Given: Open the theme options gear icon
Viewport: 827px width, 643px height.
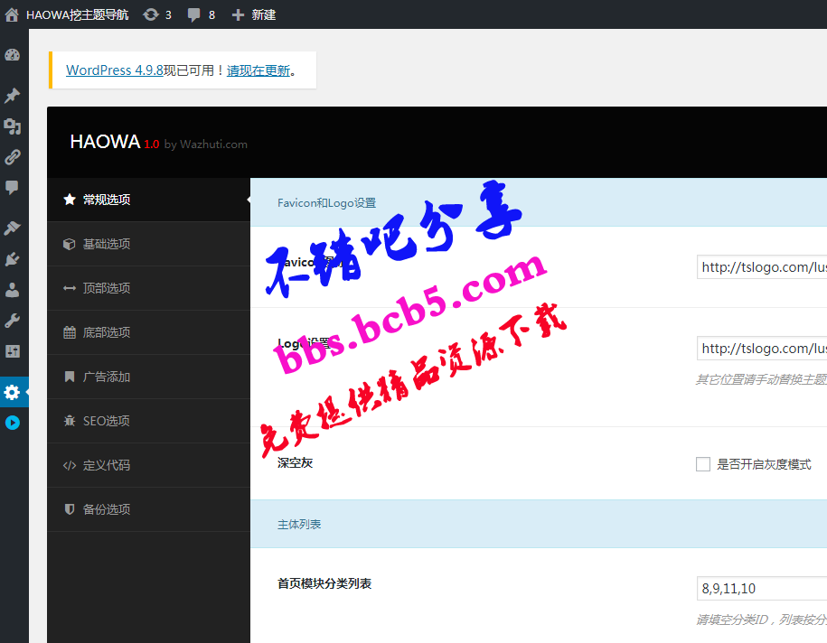Looking at the screenshot, I should pos(12,392).
